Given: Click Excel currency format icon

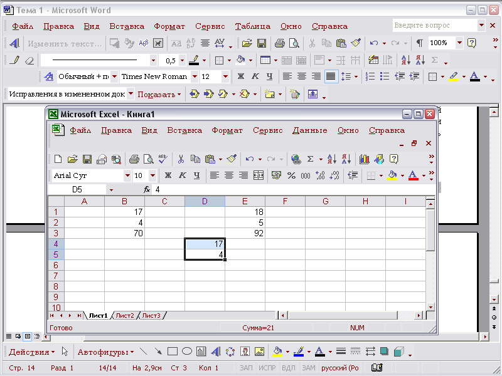Looking at the screenshot, I should [276, 175].
